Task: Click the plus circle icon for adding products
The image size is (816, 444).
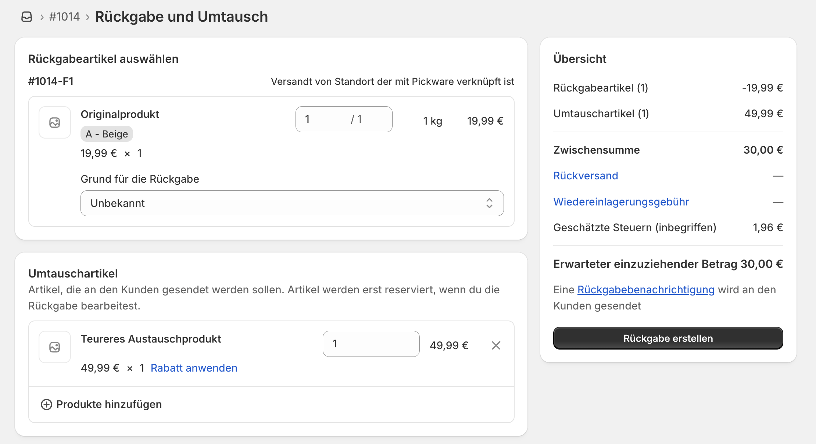Action: (x=46, y=404)
